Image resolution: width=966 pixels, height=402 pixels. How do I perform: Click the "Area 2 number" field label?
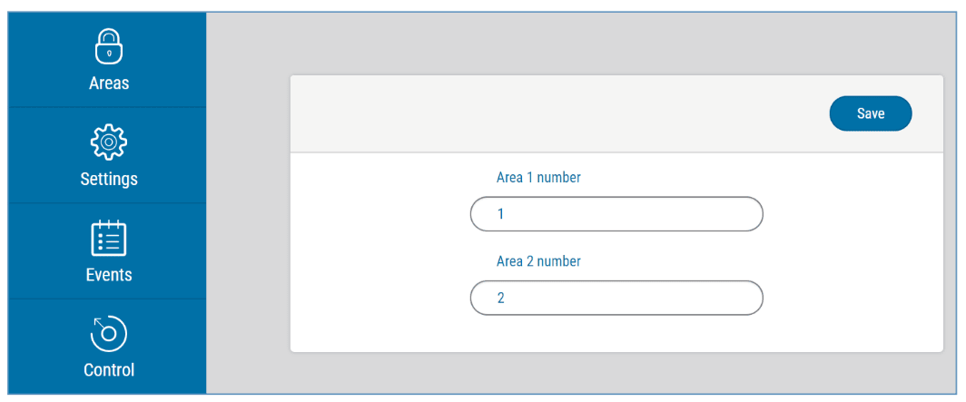tap(538, 261)
